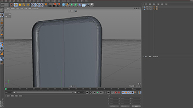This screenshot has height=108, width=193.
Task: Toggle the Y axis lock
Action: click(x=37, y=5)
